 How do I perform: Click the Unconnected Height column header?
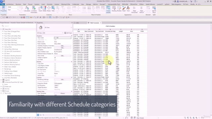pos(110,31)
